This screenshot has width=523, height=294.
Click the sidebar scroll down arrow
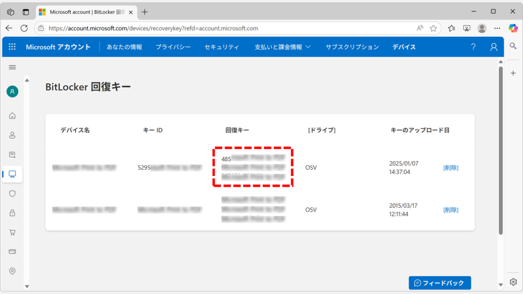(x=27, y=286)
